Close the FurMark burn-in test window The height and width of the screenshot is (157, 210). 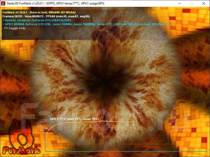pos(204,3)
